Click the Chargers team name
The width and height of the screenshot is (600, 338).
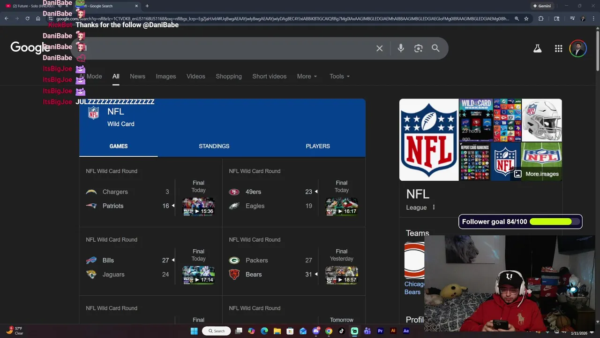click(115, 192)
